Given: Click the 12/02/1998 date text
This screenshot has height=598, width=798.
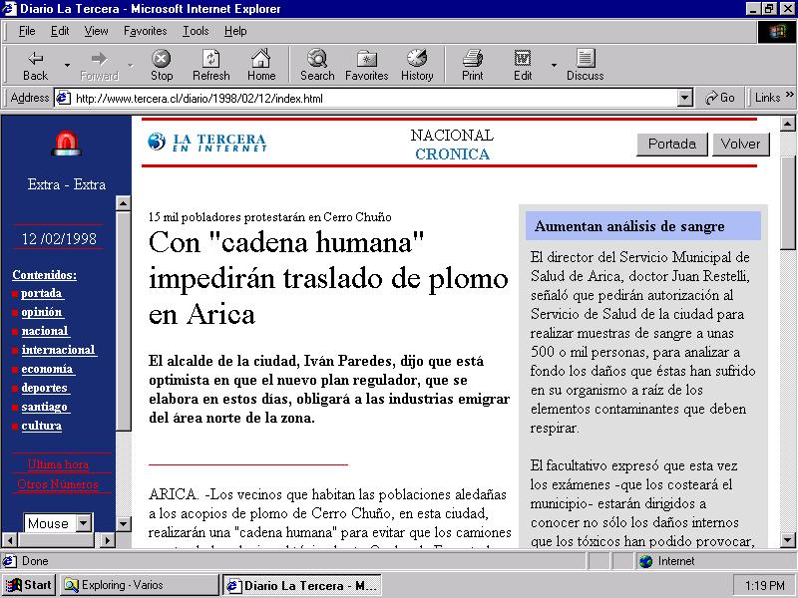Looking at the screenshot, I should coord(59,238).
